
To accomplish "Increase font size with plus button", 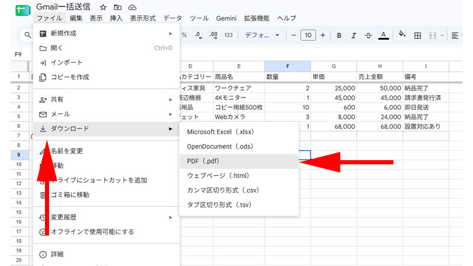I will 323,35.
